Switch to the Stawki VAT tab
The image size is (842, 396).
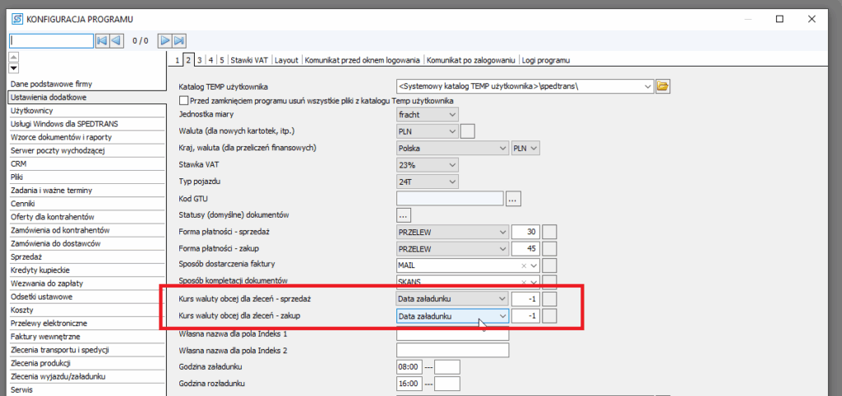[x=250, y=60]
